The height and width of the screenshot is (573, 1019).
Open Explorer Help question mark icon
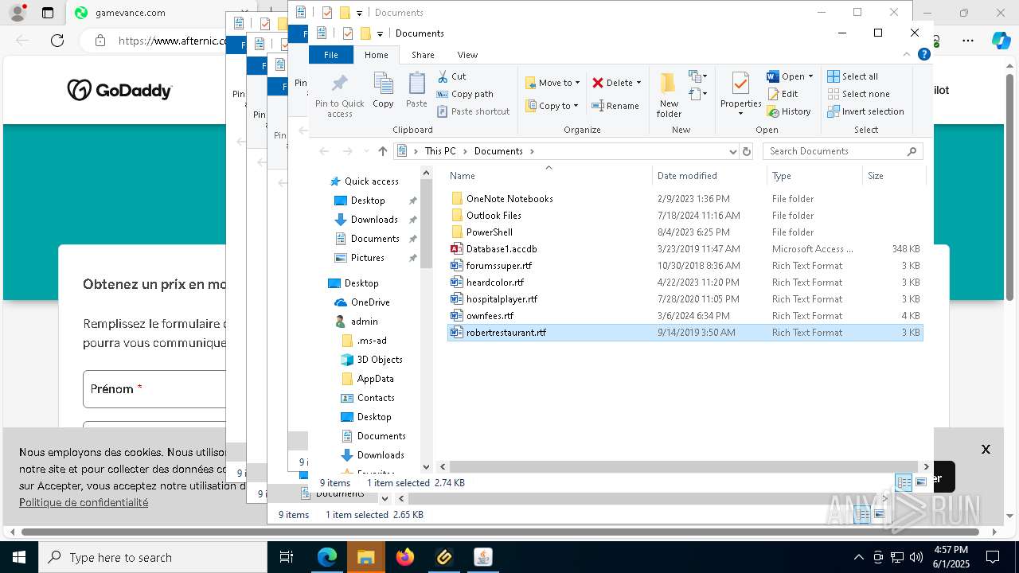click(924, 54)
